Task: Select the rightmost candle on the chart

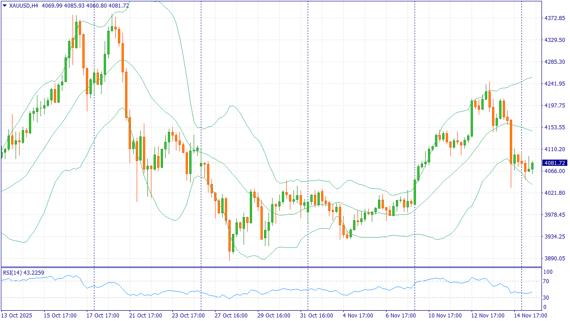Action: [532, 166]
